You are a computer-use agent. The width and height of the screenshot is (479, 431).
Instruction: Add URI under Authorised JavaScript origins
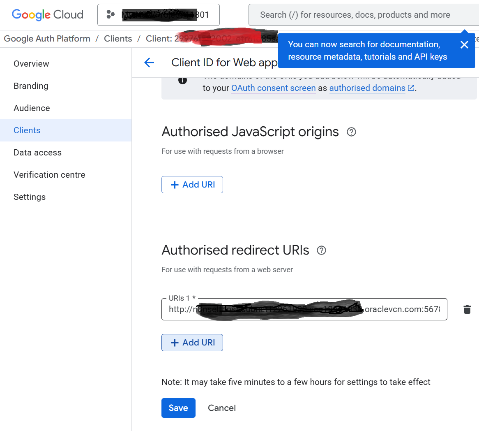coord(192,185)
